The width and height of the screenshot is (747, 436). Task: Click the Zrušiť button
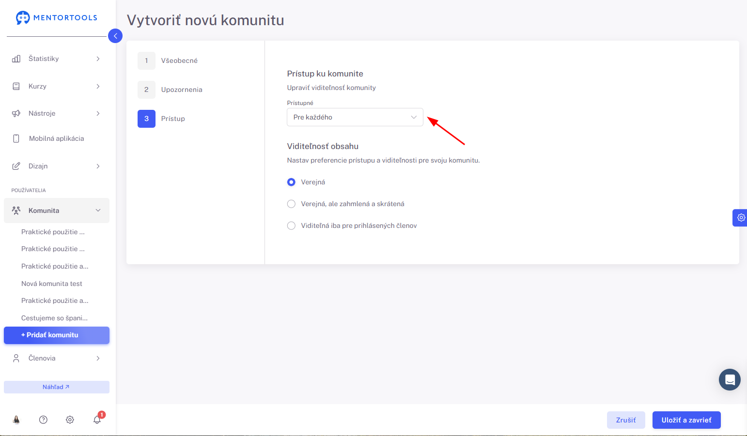pyautogui.click(x=626, y=420)
